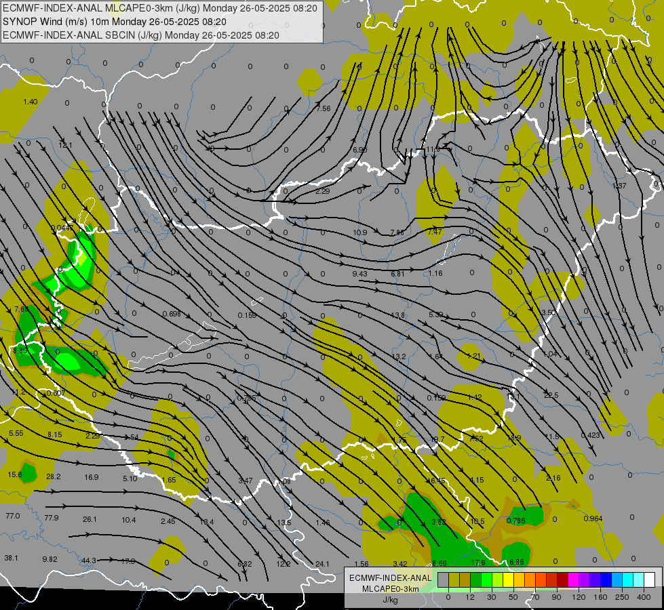The height and width of the screenshot is (610, 664).
Task: Click the grid value '3.50'
Action: [x=548, y=312]
